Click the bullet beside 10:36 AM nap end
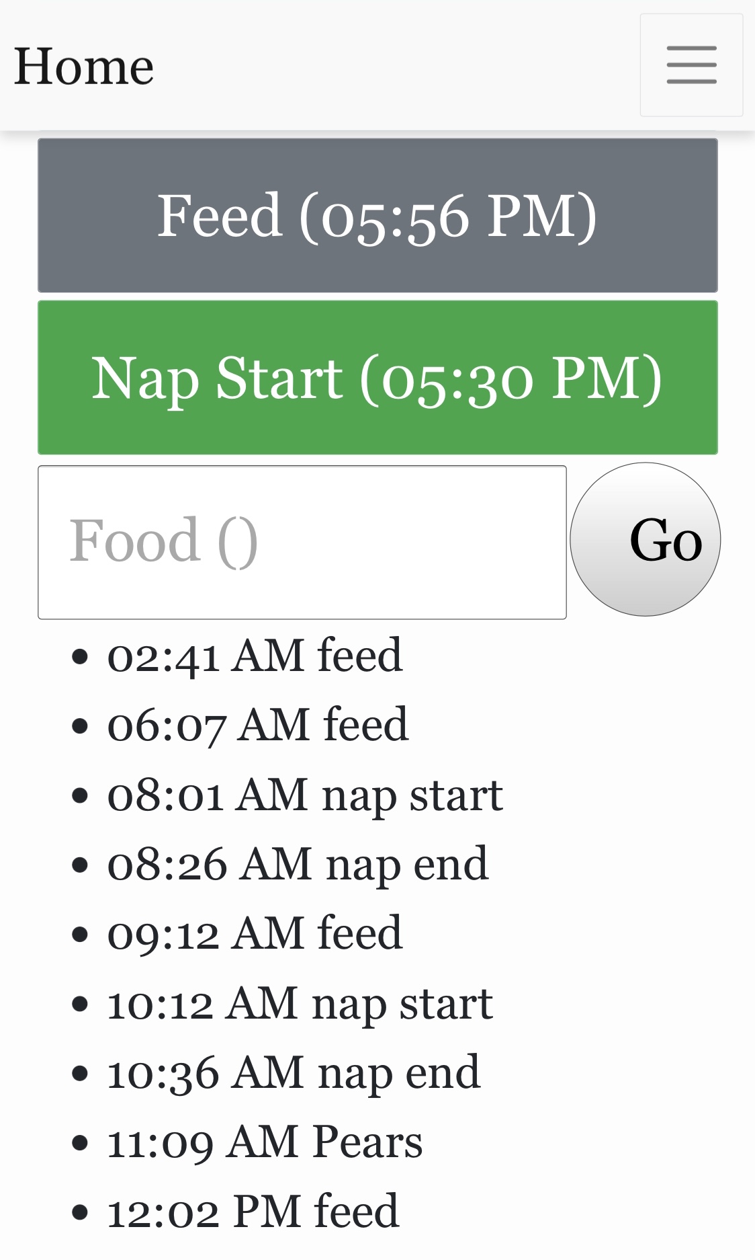The width and height of the screenshot is (755, 1260). [x=80, y=1074]
